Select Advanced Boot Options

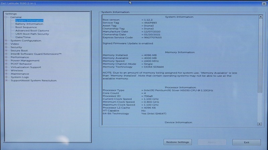(32, 30)
